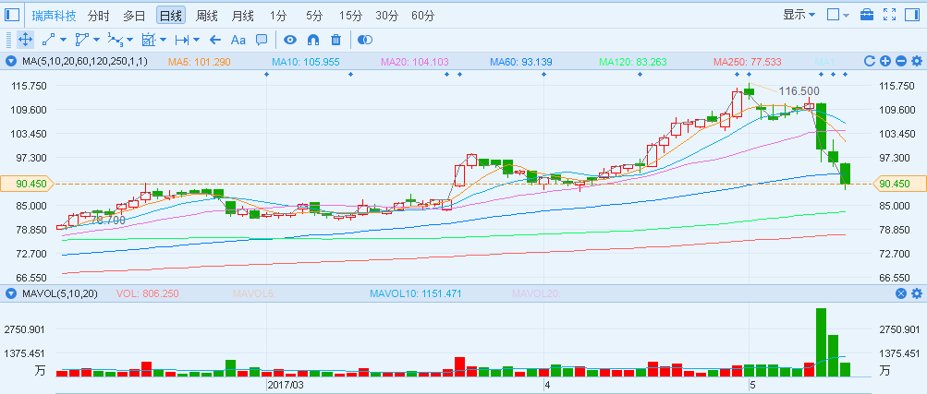Expand the layout square dropdown arrow
This screenshot has height=394, width=927.
click(x=846, y=16)
